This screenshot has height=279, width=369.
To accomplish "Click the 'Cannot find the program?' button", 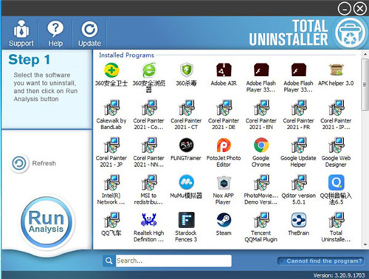I will pyautogui.click(x=321, y=261).
